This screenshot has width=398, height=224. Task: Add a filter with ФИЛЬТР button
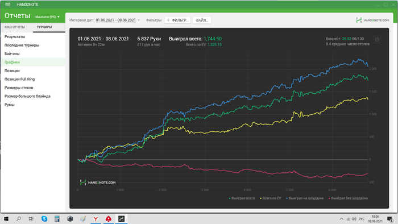177,20
